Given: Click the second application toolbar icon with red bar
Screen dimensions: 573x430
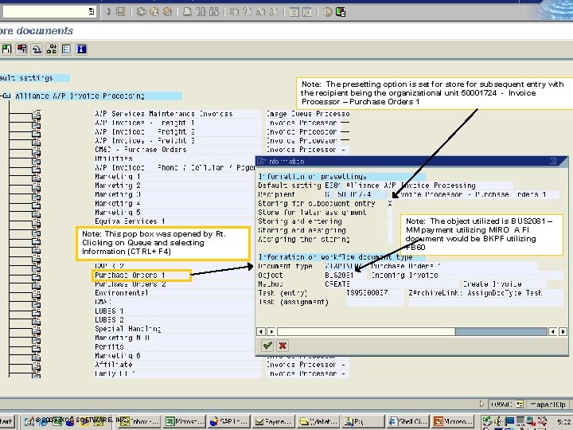Looking at the screenshot, I should pos(21,49).
